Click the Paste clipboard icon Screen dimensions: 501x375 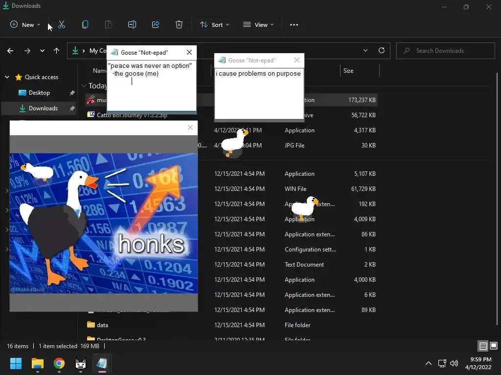click(109, 24)
